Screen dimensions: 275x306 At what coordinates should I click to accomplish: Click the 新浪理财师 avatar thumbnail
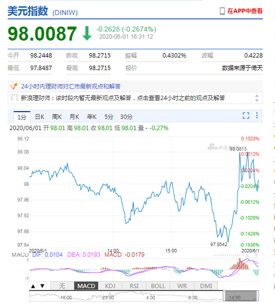coord(14,98)
